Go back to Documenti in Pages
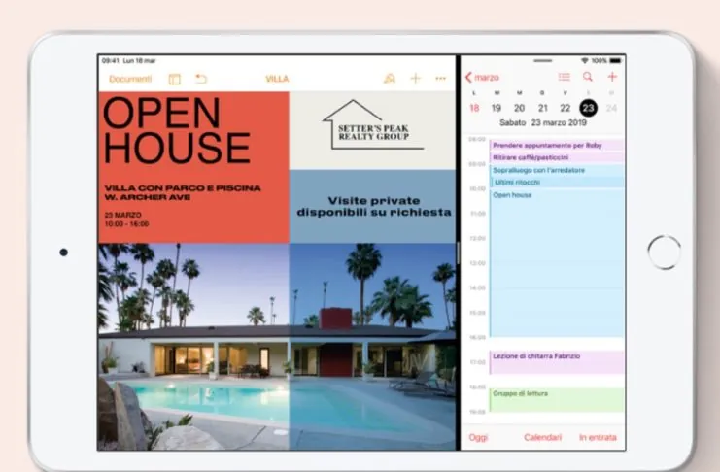Image resolution: width=720 pixels, height=472 pixels. [130, 79]
